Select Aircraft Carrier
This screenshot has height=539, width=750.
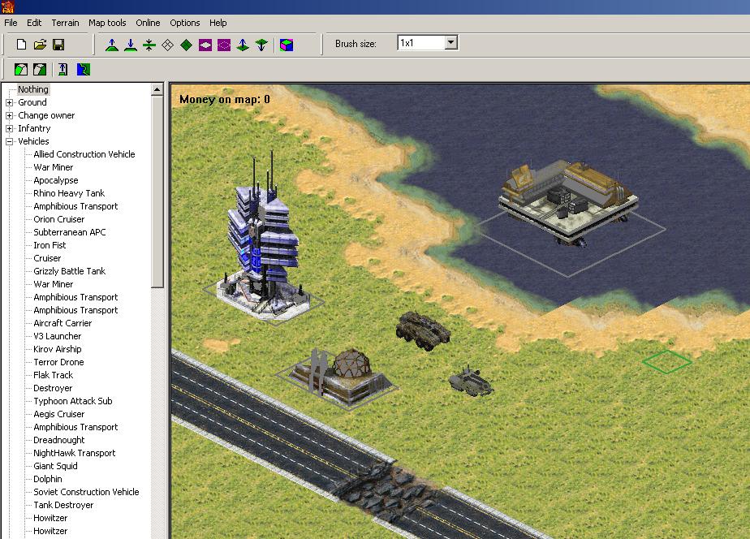point(62,323)
